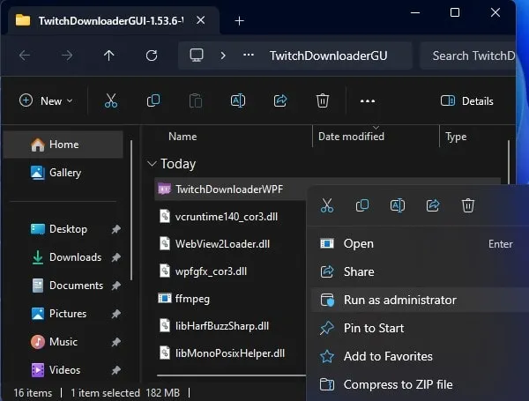Screen dimensions: 529x401
Task: Click the Share icon at top of context menu
Action: point(433,205)
